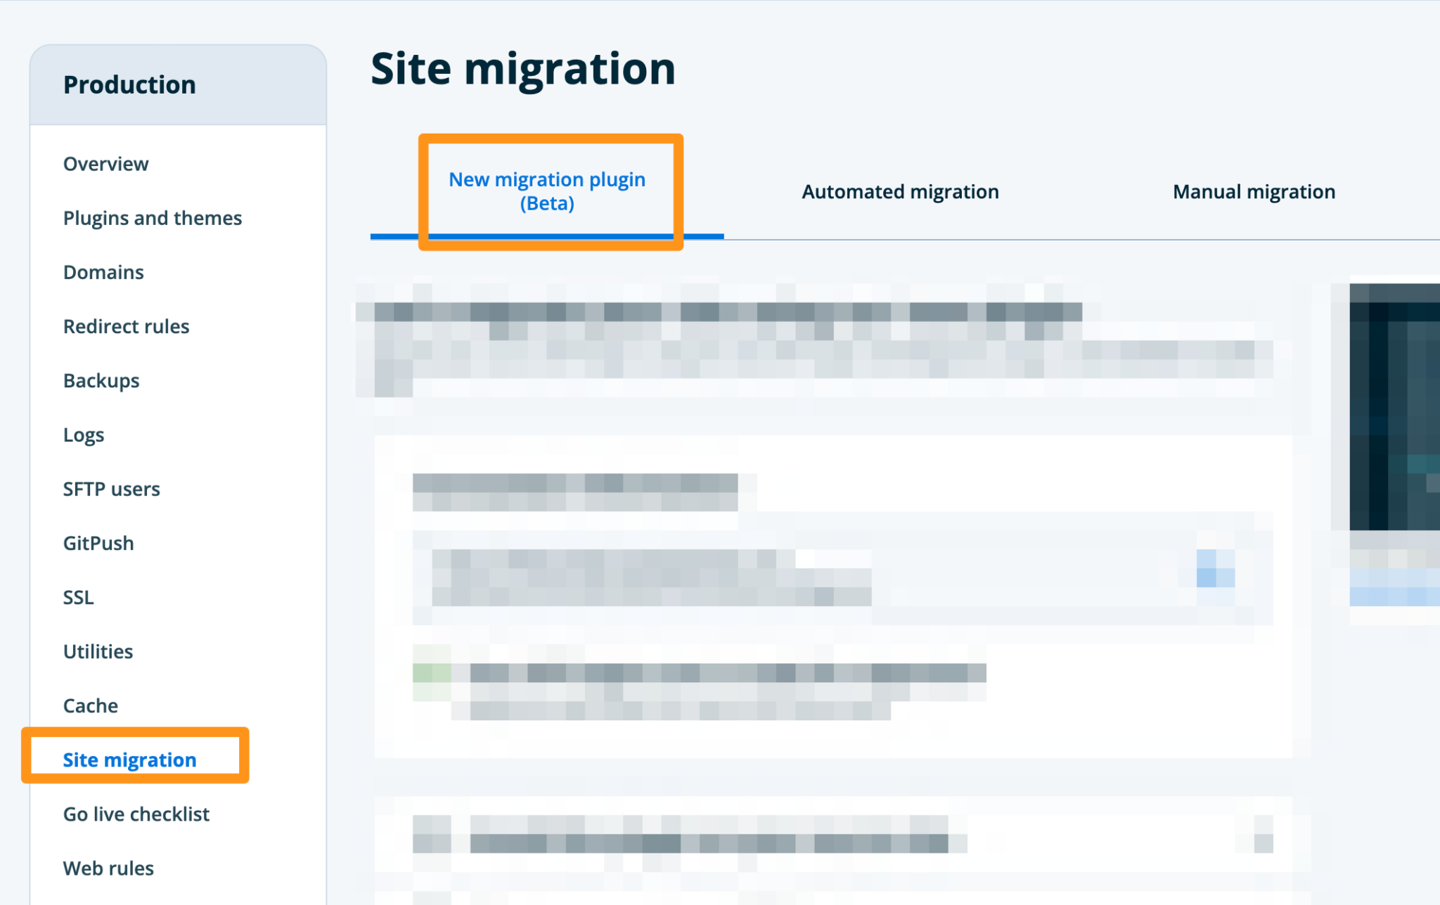Click the dark video thumbnail on right

[x=1394, y=406]
